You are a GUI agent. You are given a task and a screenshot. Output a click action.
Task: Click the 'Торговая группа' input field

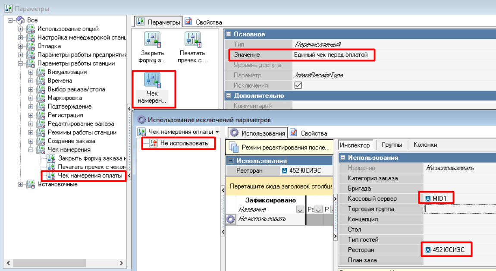[x=460, y=209]
